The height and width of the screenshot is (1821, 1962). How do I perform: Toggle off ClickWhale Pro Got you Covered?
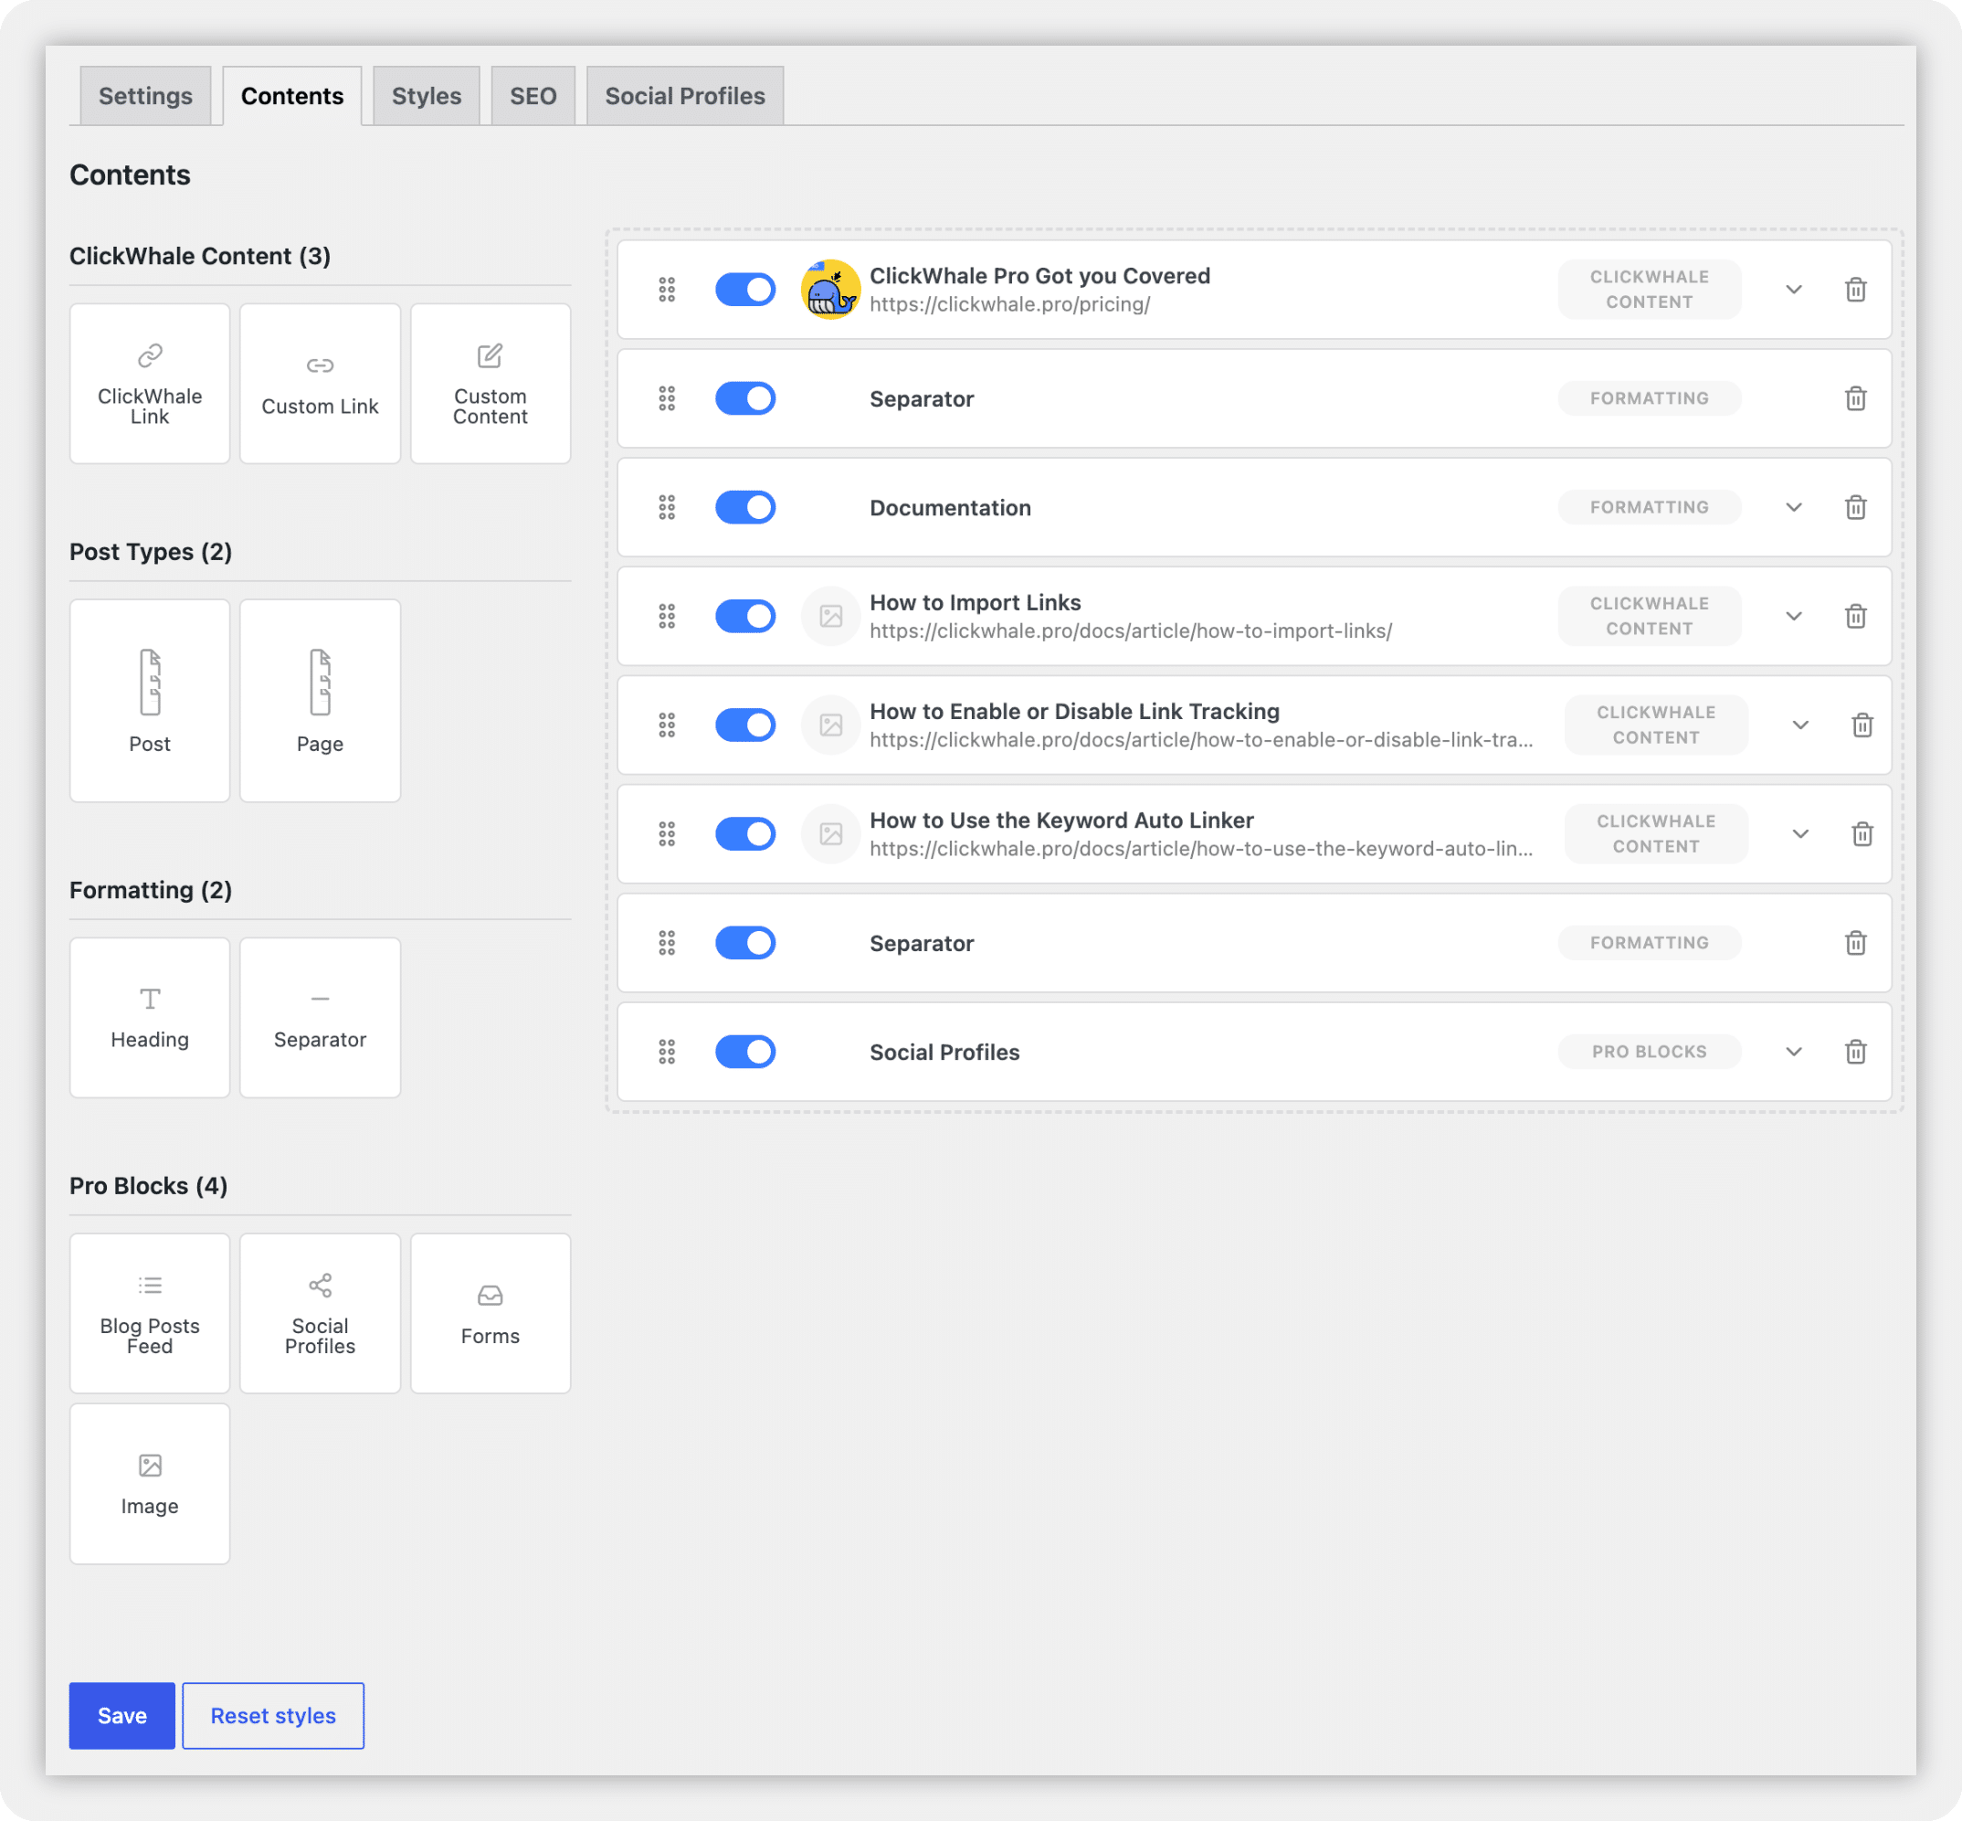[745, 290]
